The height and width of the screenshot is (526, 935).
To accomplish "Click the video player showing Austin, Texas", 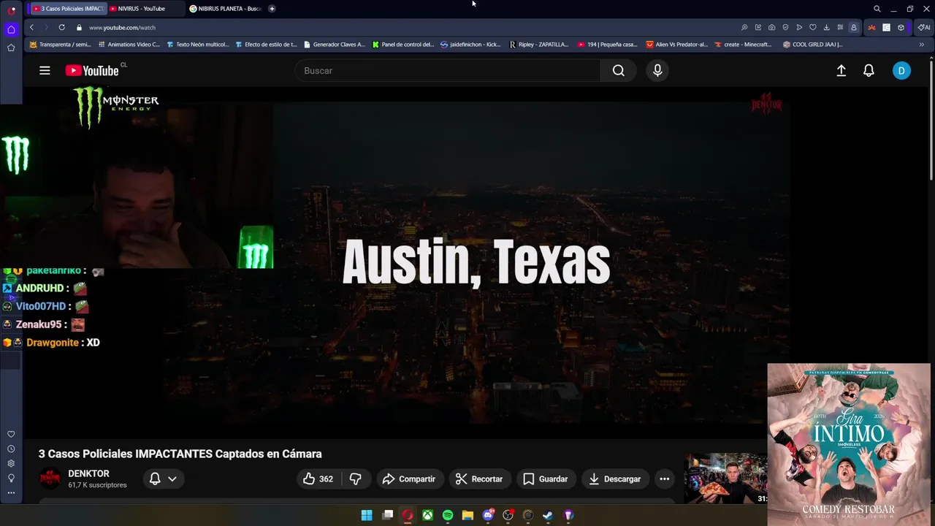I will tap(476, 263).
